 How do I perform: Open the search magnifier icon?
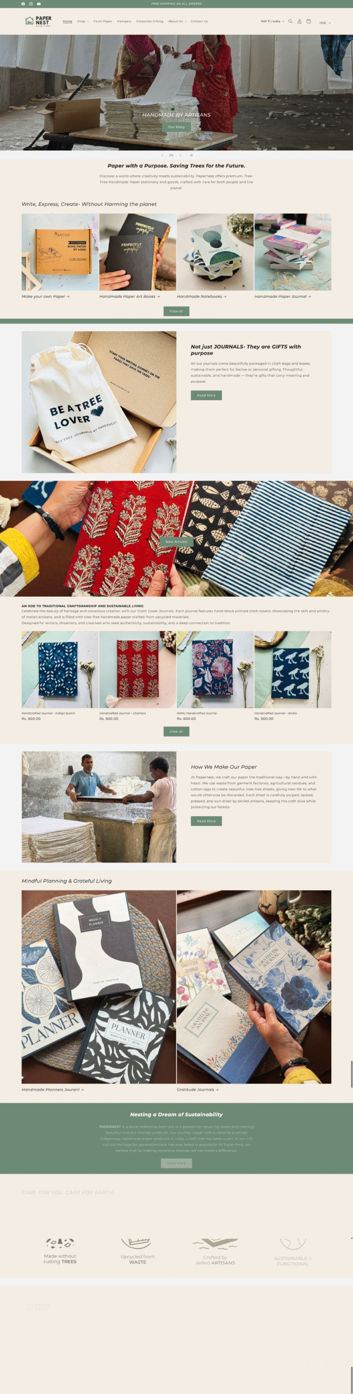(290, 21)
